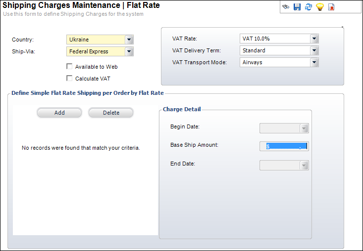Screen dimensions: 363x251
Task: Open the End Date picker dropdown
Action: 304,166
